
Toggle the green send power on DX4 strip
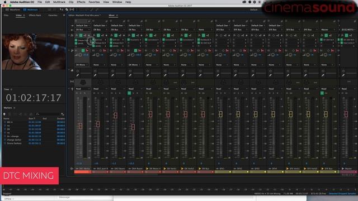pyautogui.click(x=135, y=50)
